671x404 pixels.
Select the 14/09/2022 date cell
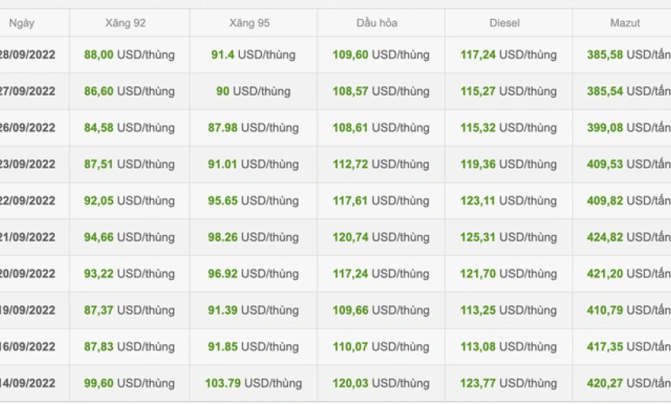coord(28,383)
